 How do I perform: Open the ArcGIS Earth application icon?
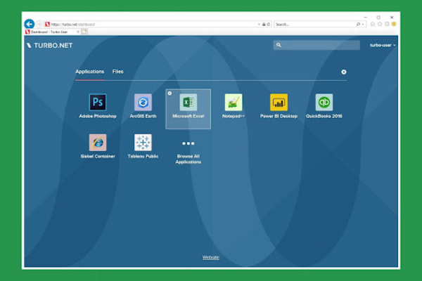tap(143, 102)
